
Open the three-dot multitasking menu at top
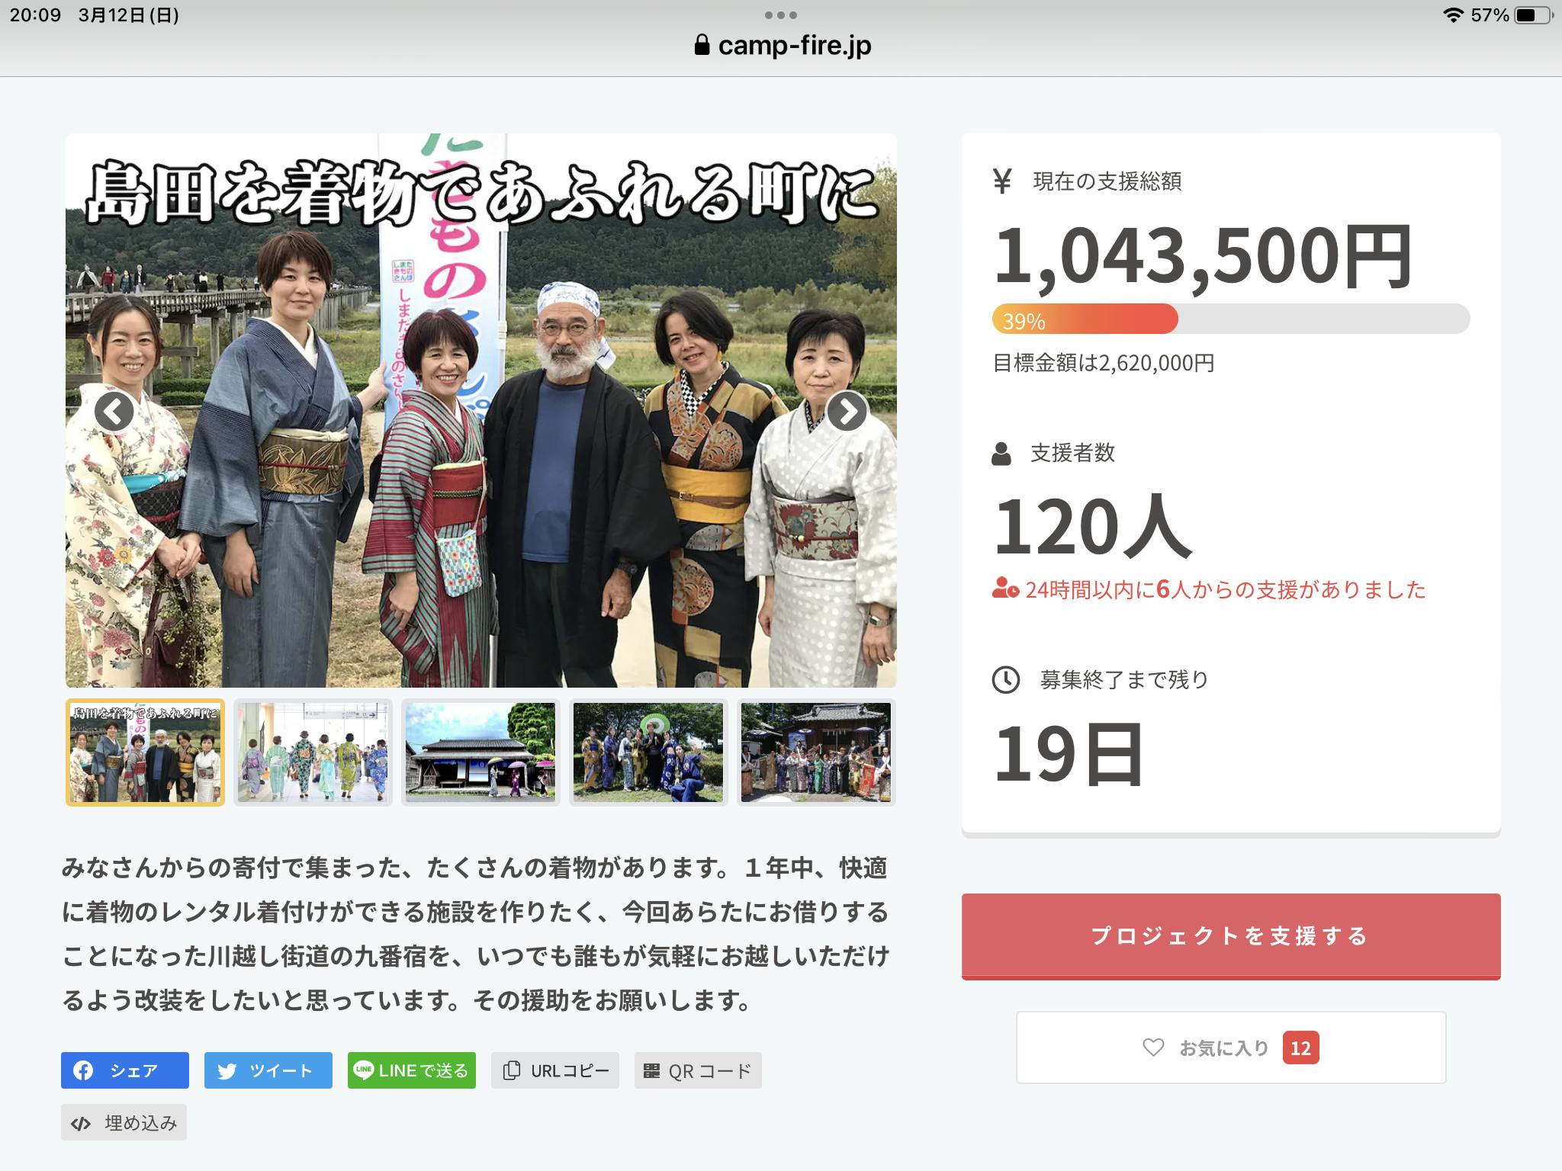[781, 15]
